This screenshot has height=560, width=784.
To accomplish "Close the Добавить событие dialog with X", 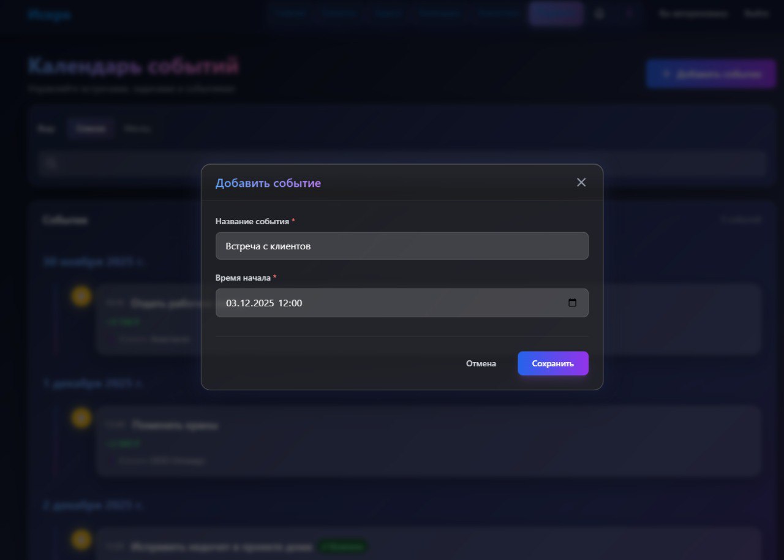I will 581,183.
